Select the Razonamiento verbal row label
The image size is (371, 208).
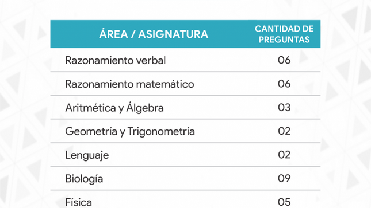click(x=115, y=60)
